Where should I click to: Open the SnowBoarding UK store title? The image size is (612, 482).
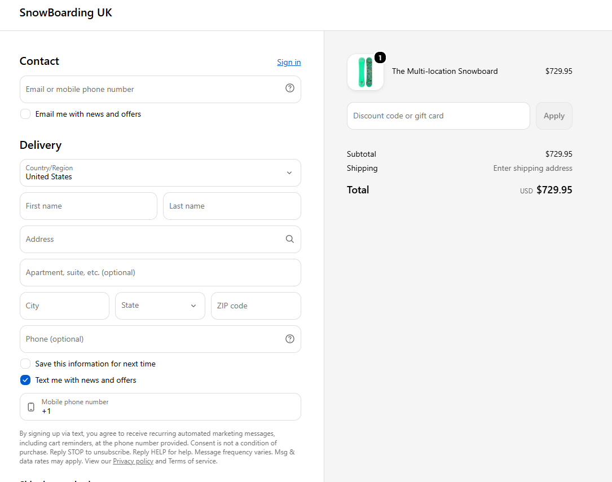point(65,12)
